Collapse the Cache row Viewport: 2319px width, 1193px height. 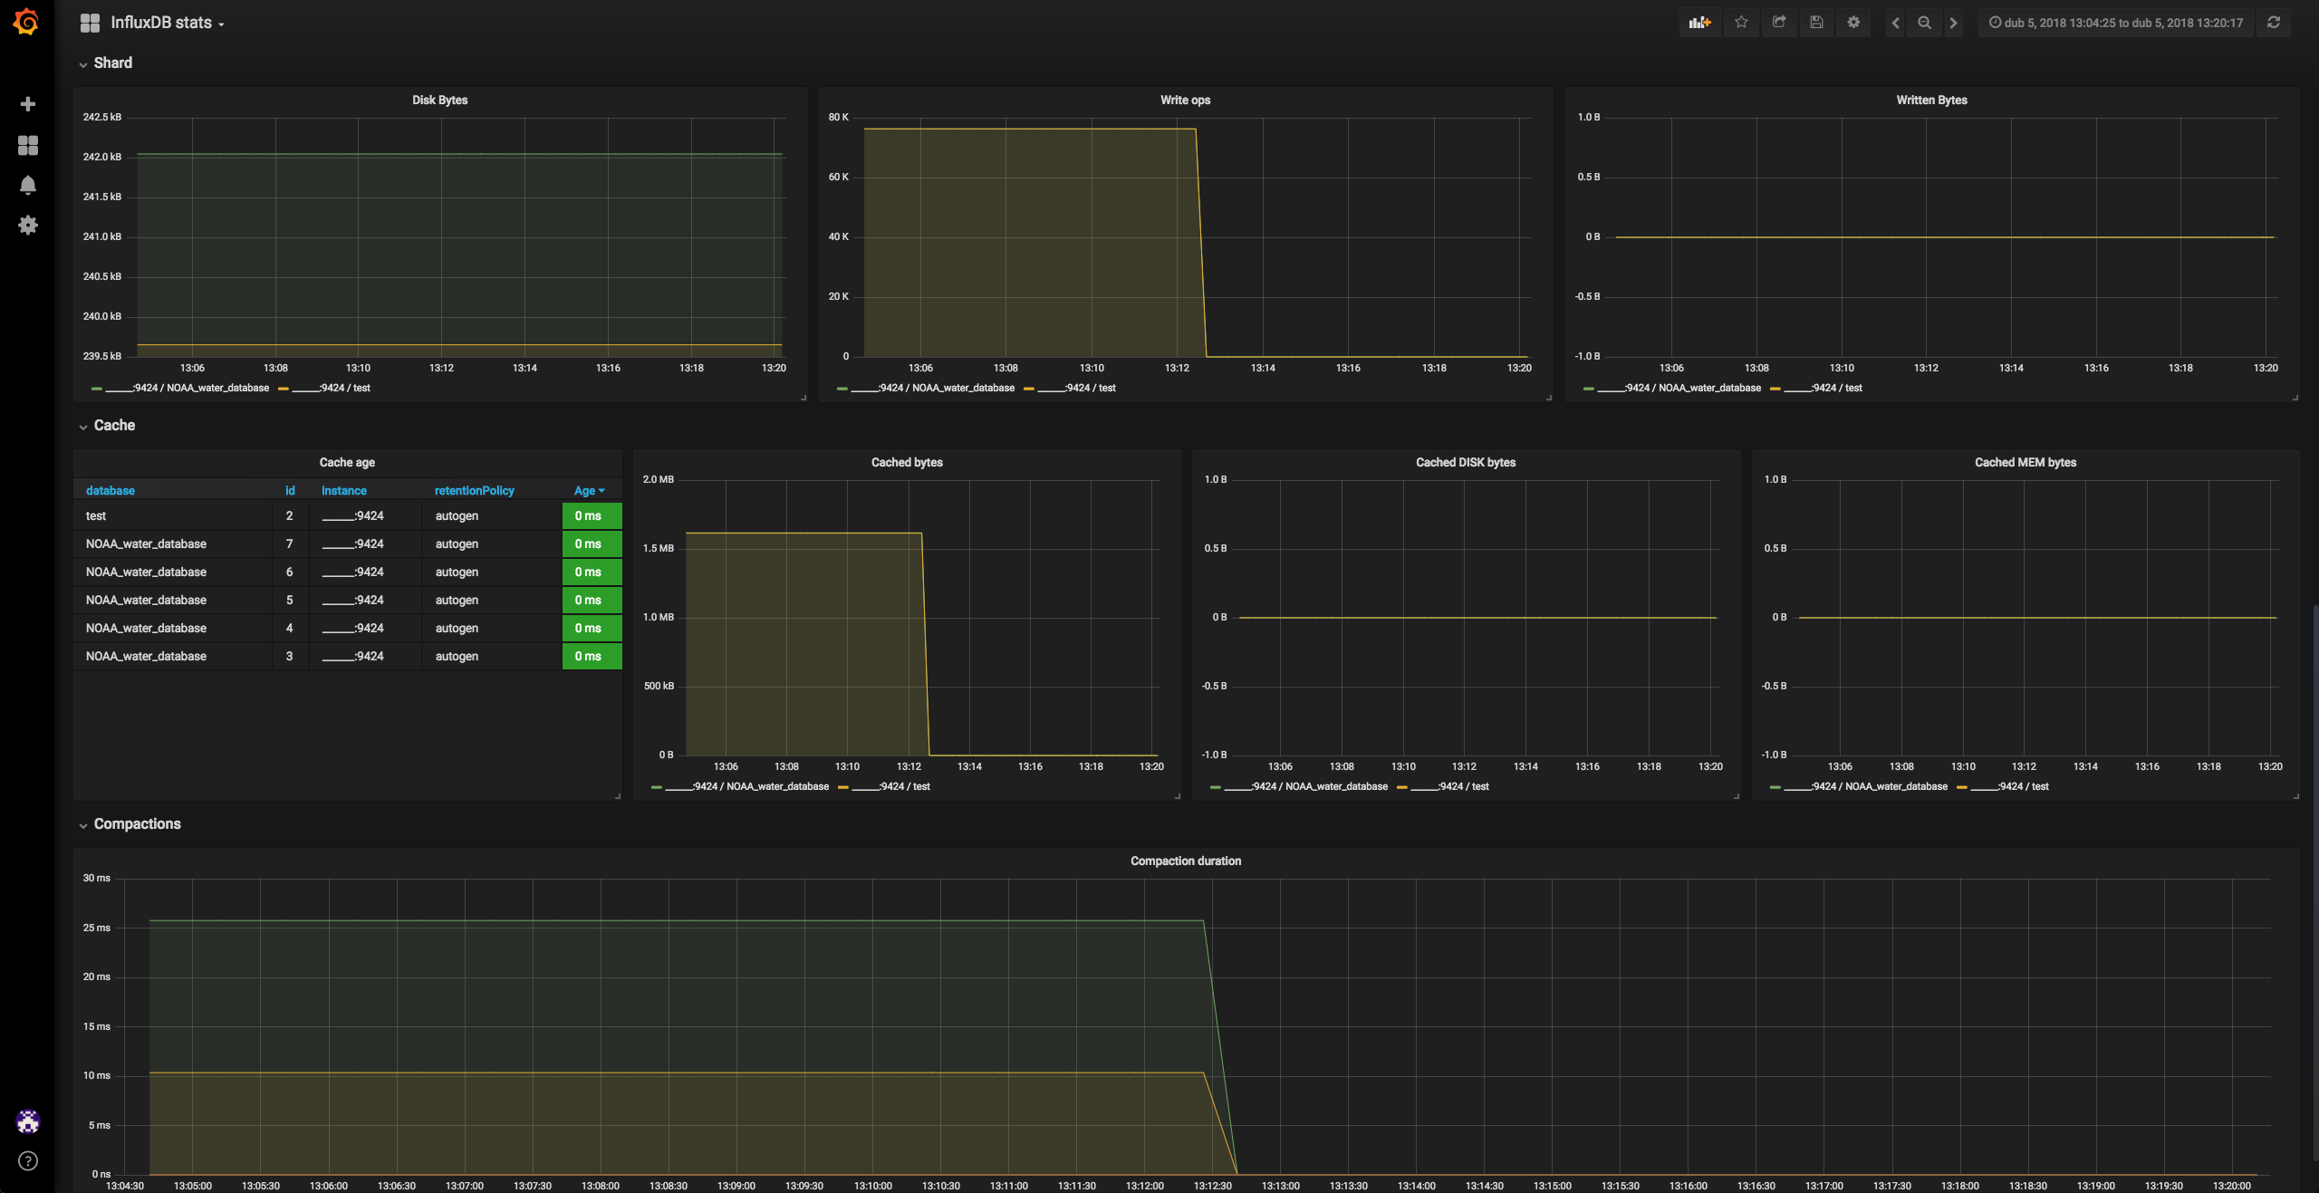[114, 426]
